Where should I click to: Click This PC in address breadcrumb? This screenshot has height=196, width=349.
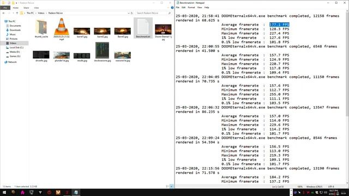click(x=30, y=13)
